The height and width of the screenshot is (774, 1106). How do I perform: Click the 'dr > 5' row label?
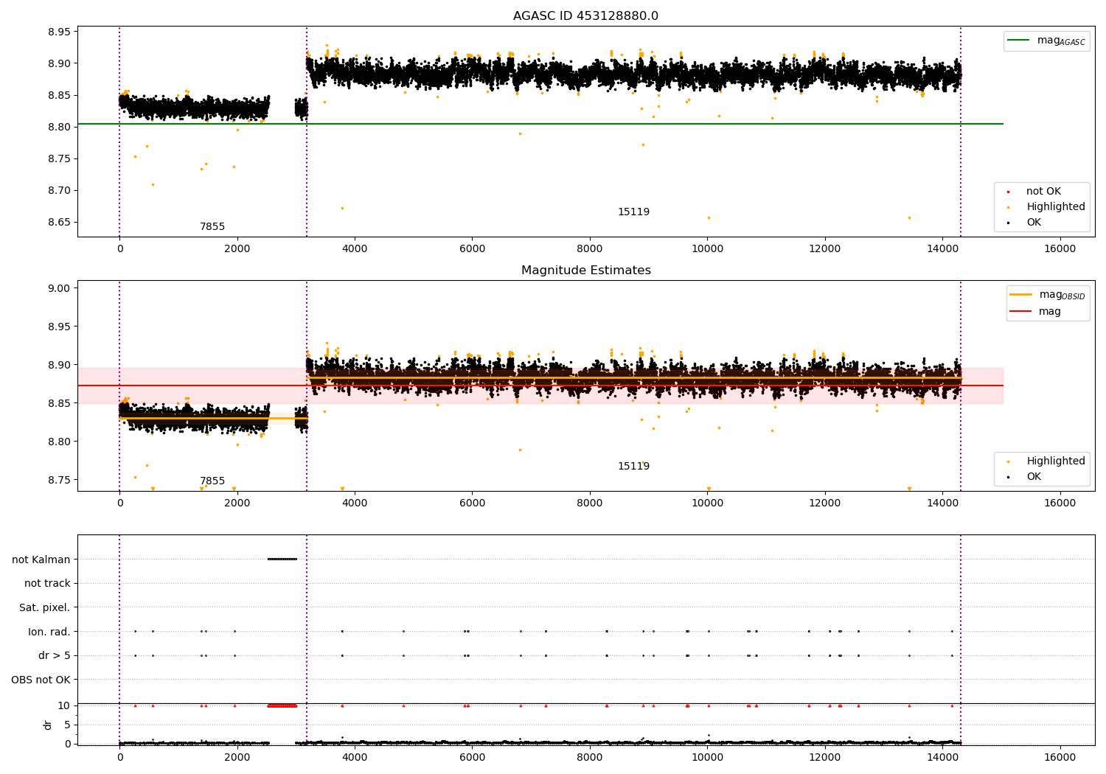55,655
